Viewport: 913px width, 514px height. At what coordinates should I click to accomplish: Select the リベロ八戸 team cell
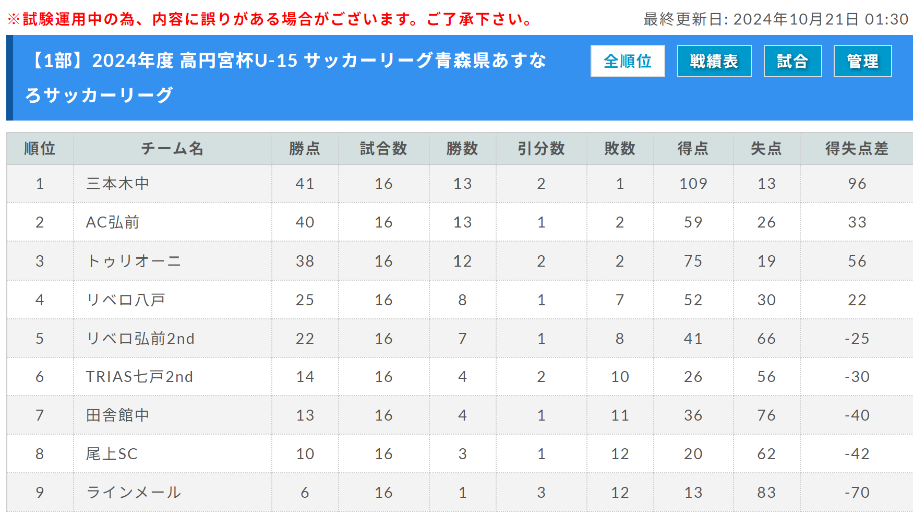coord(173,300)
